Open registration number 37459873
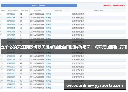Image resolution: width=128 pixels, height=92 pixels. pyautogui.click(x=11, y=67)
